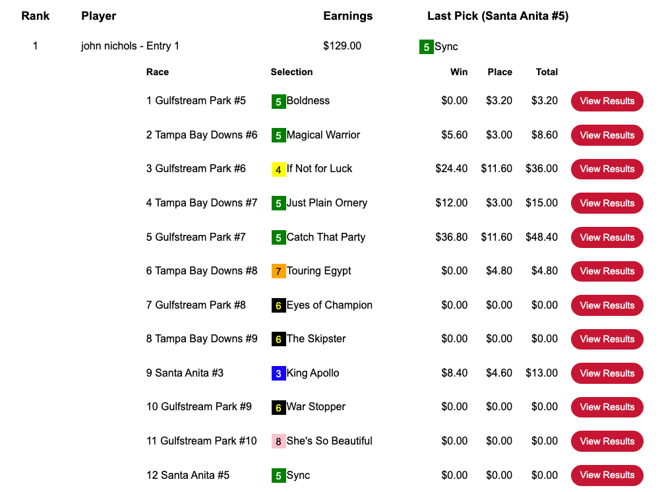Screen dimensions: 664x492
Task: Click the Earnings column header
Action: point(347,16)
